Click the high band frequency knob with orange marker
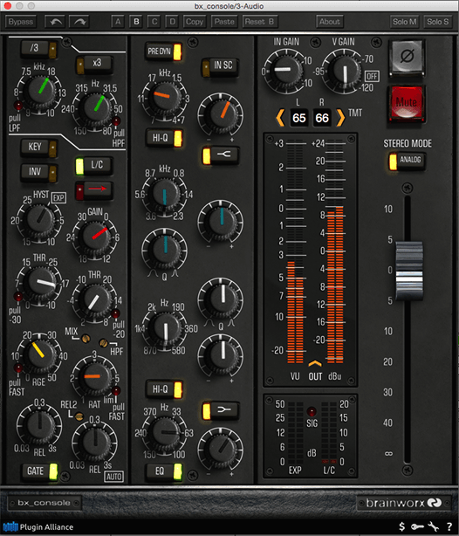459x536 pixels. [166, 98]
